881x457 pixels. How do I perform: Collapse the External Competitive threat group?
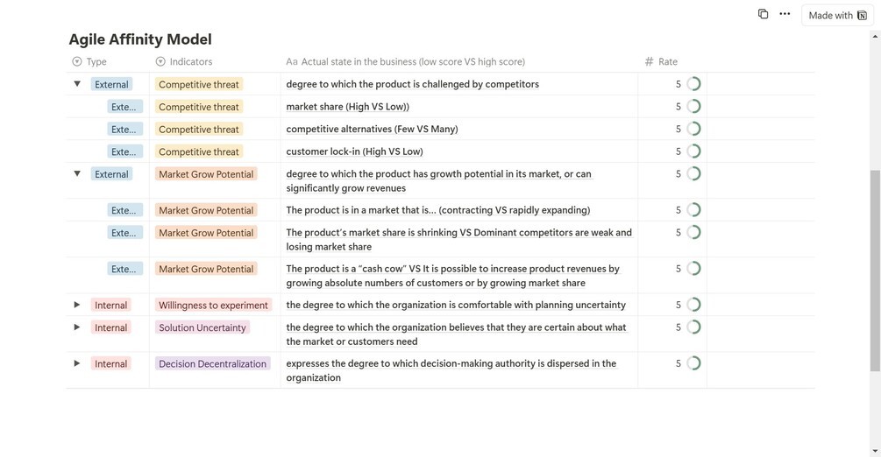77,84
